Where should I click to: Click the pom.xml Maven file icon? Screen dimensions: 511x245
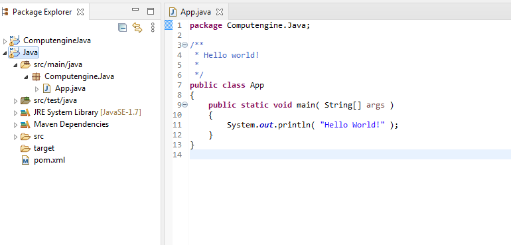pos(25,160)
